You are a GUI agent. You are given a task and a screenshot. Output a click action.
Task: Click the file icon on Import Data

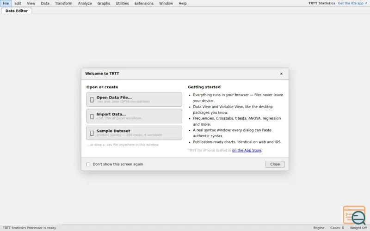click(92, 116)
